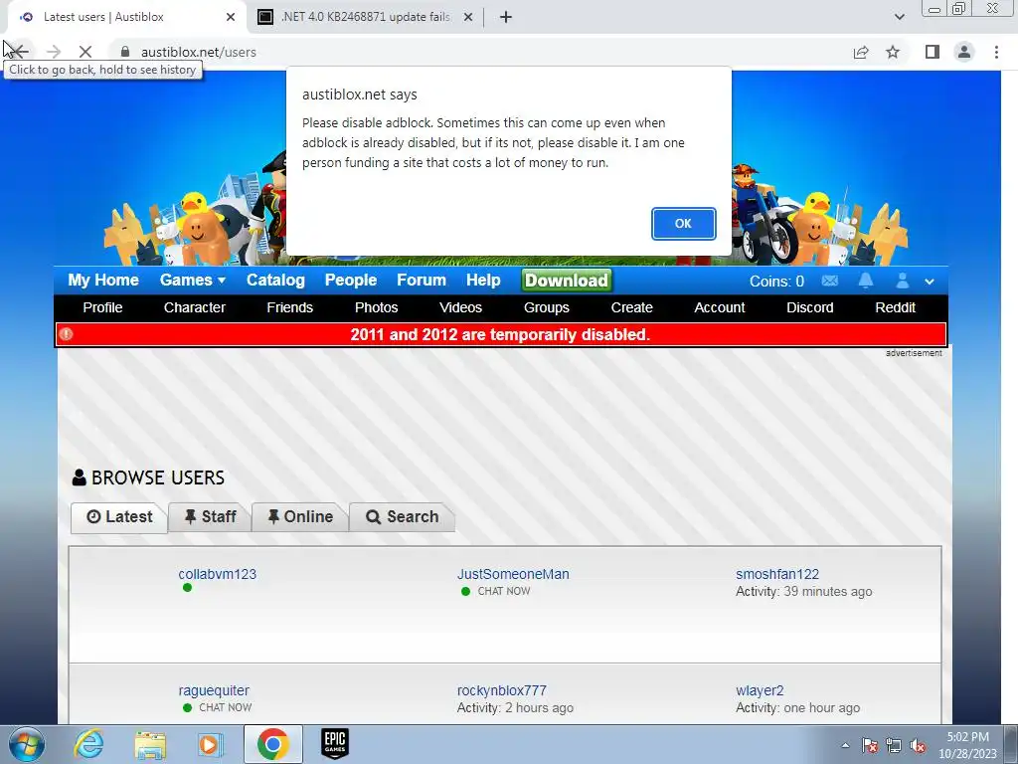Expand the tab search chevron

899,17
